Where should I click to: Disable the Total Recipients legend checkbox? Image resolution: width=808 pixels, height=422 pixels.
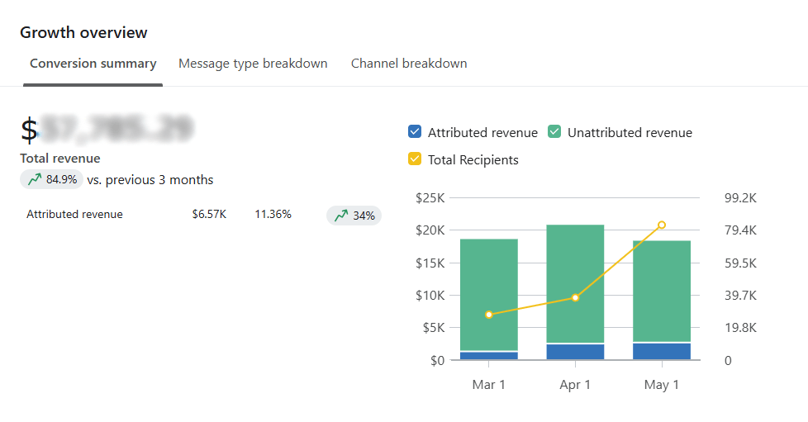pyautogui.click(x=415, y=159)
